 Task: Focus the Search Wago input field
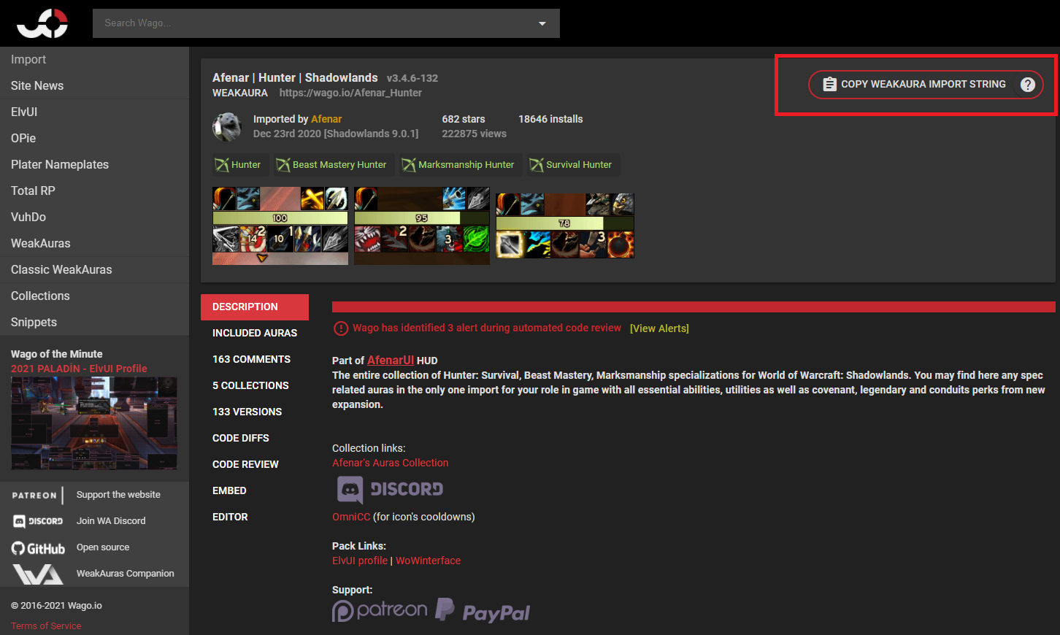(x=326, y=23)
